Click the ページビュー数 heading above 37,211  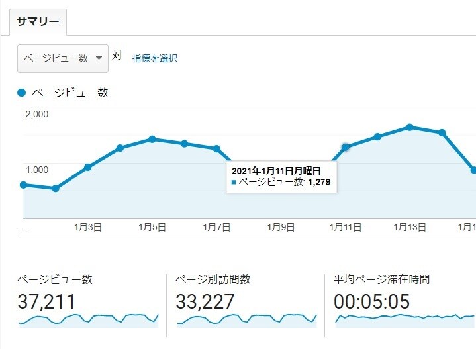click(55, 279)
